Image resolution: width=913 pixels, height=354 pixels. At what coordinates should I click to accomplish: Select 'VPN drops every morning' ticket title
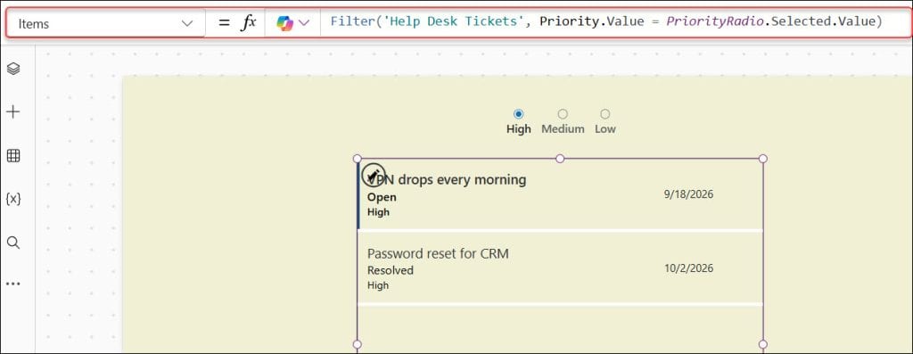447,180
